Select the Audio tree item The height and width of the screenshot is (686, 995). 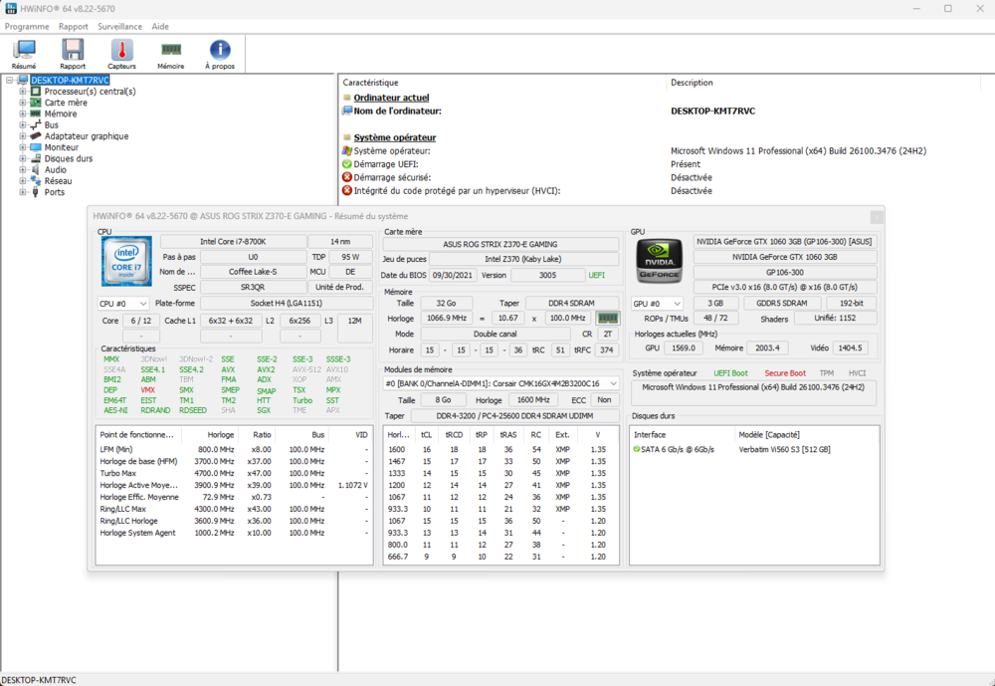tap(55, 169)
